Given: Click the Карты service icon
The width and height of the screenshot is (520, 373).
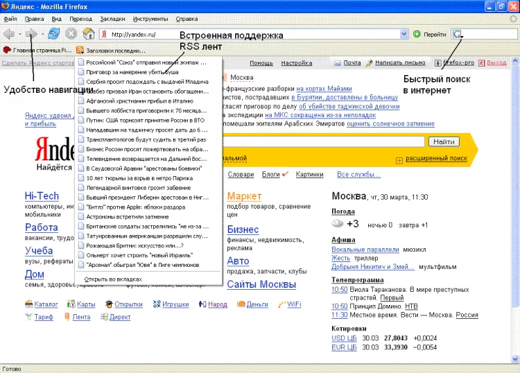Looking at the screenshot, I should pos(71,304).
